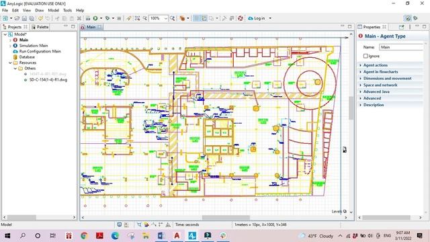Tick the Ignore checkbox

(365, 56)
